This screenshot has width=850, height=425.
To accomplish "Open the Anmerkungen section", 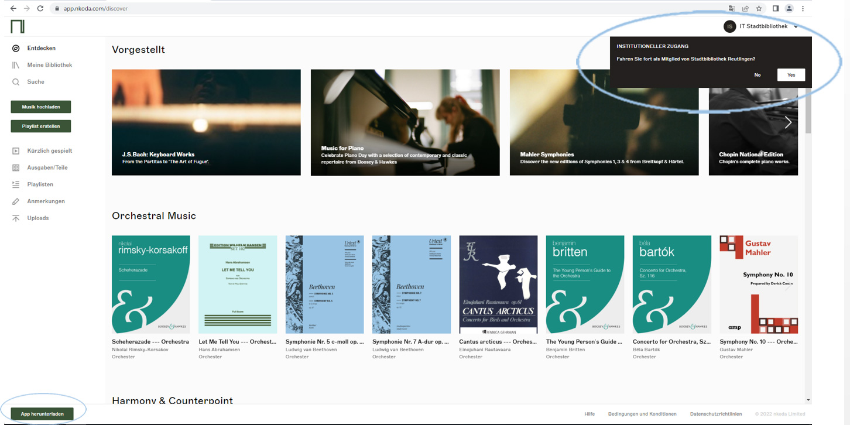I will 46,201.
